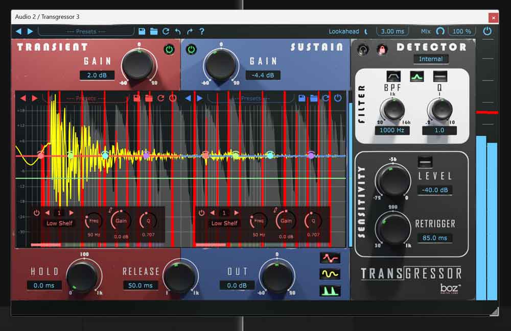Click the Transient Gain knob
This screenshot has height=331, width=511.
coord(137,65)
